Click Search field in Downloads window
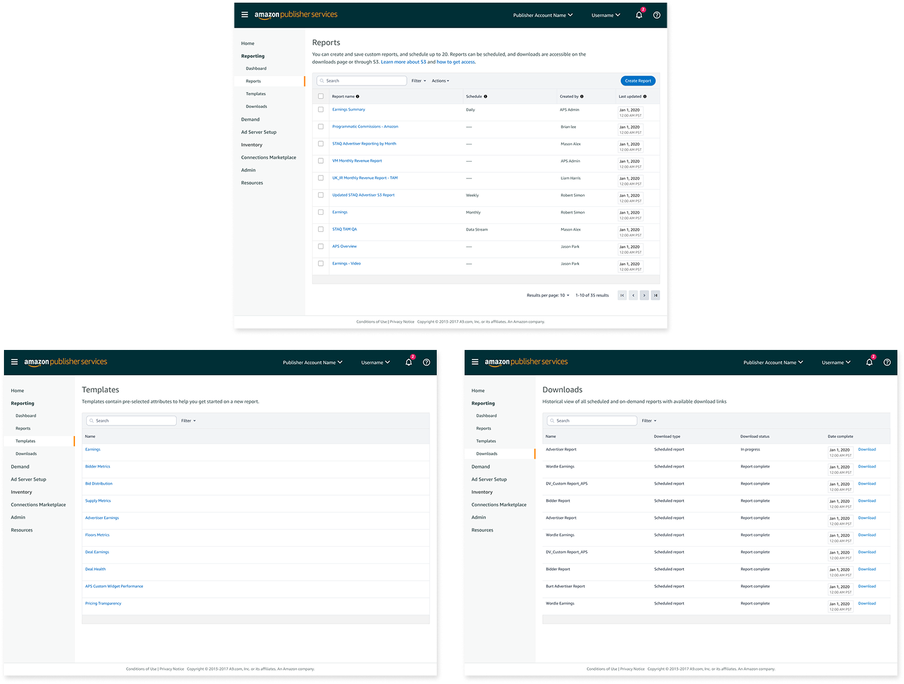Screen dimensions: 904x684 click(592, 421)
